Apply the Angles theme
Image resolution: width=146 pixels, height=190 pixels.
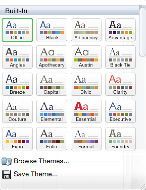pos(17,57)
